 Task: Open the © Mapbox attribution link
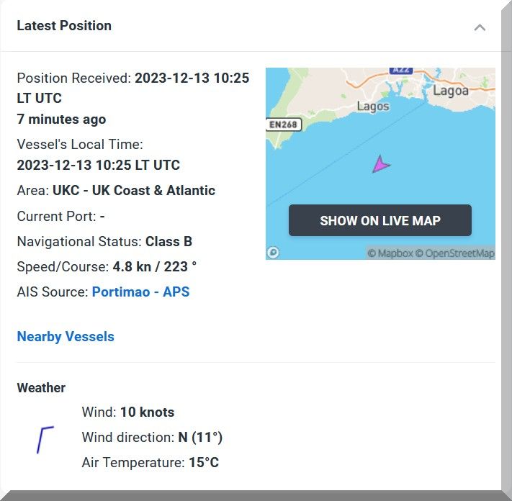390,253
